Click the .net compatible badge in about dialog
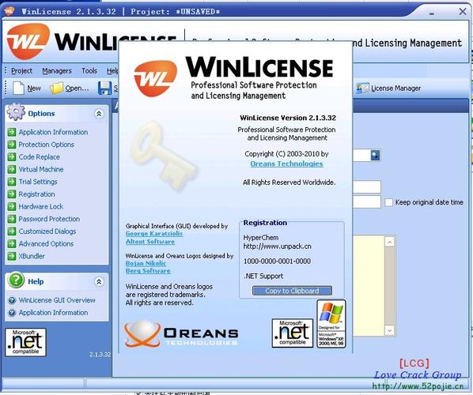This screenshot has width=473, height=395. pyautogui.click(x=293, y=333)
